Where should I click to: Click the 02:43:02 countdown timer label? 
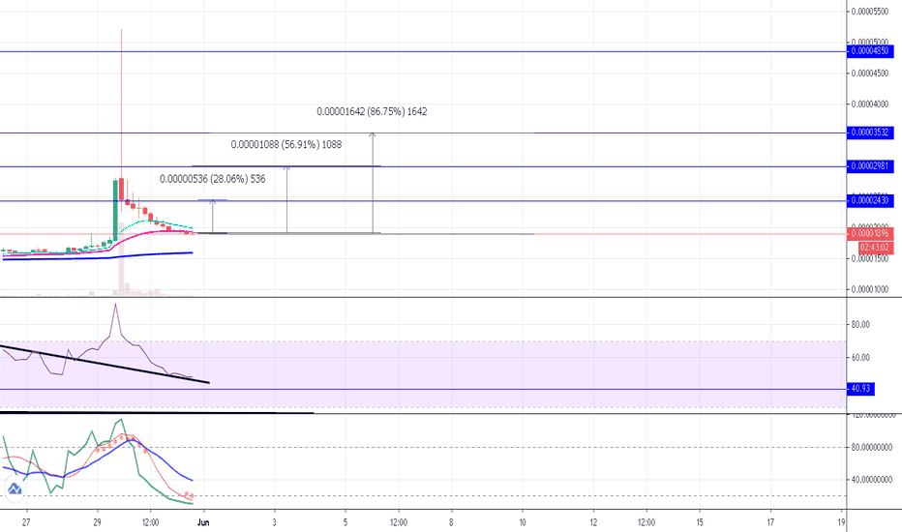(x=876, y=248)
